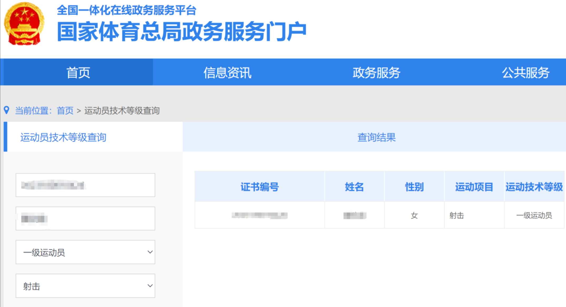
Task: Click the 证书编号 column header
Action: coord(259,187)
